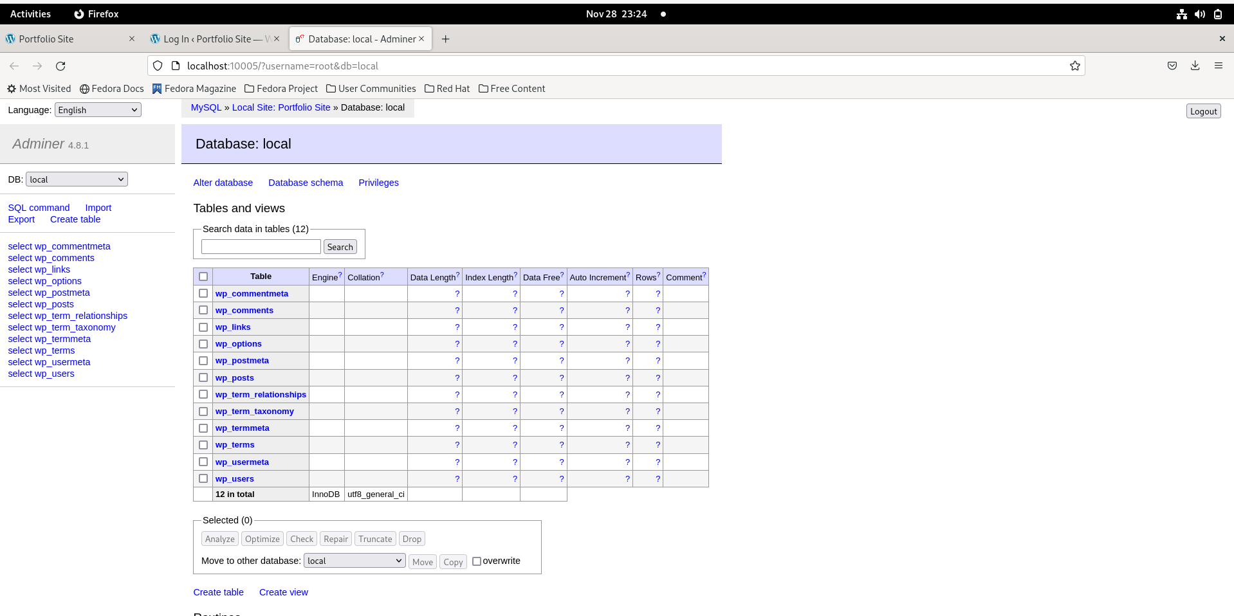
Task: Enable the overwrite checkbox
Action: tap(477, 561)
